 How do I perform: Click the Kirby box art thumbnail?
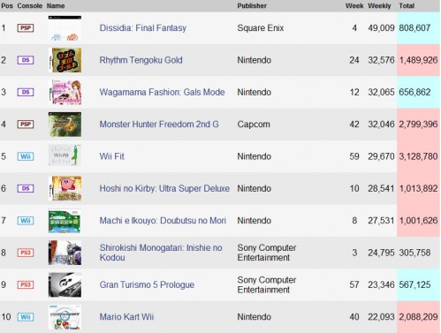click(x=65, y=188)
